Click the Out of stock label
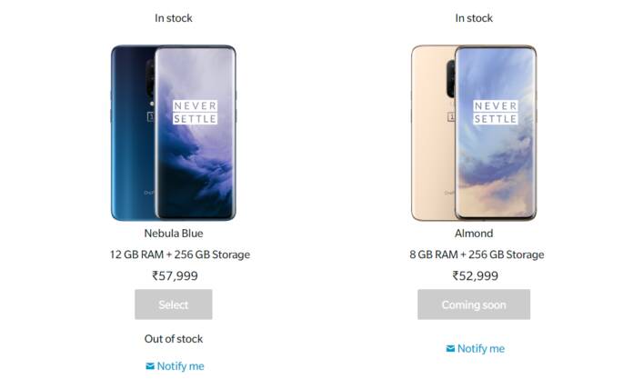Screen dimensions: 633x379 point(173,339)
